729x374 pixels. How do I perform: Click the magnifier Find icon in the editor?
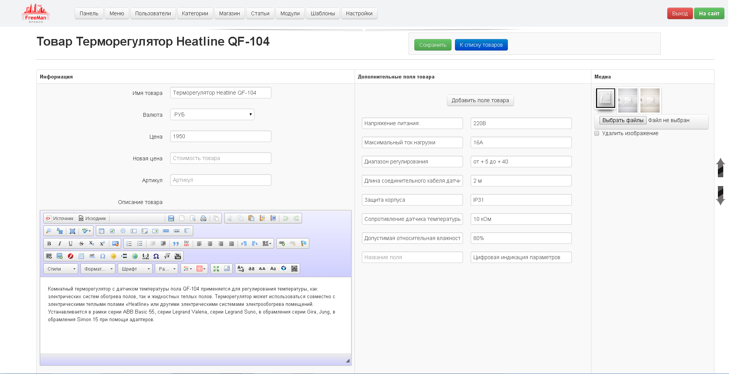click(x=49, y=231)
